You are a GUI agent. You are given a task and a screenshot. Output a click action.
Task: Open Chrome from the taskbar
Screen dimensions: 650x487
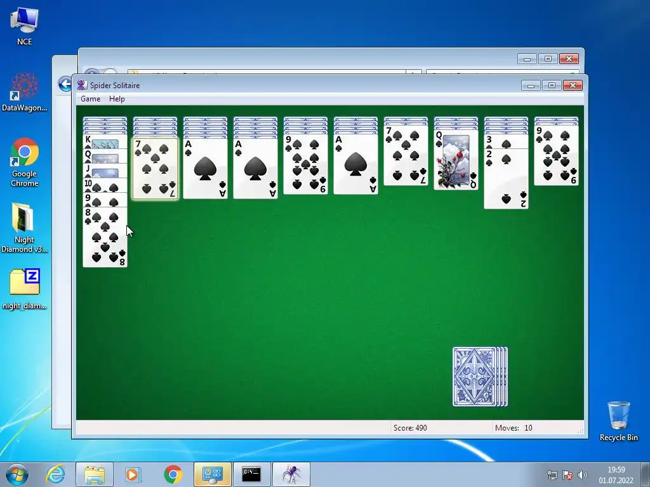173,474
